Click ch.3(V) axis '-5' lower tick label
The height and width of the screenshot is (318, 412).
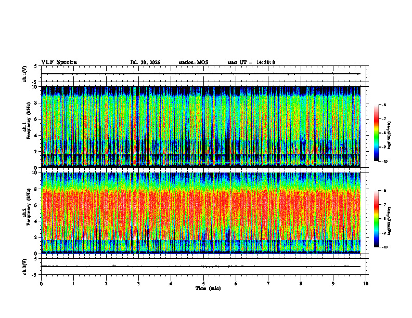pos(35,275)
